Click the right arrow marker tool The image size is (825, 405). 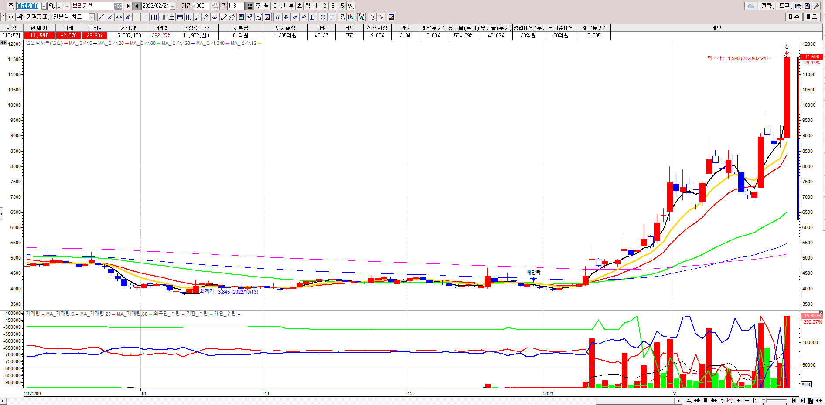coord(304,17)
